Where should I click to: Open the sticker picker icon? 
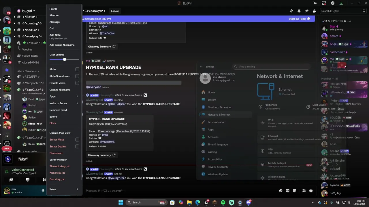click(x=295, y=191)
